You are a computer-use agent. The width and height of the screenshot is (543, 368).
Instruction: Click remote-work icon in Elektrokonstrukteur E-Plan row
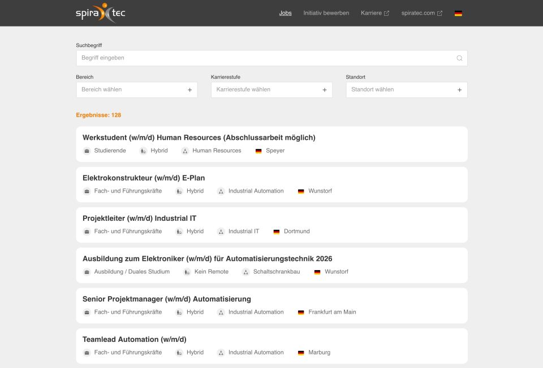(179, 191)
